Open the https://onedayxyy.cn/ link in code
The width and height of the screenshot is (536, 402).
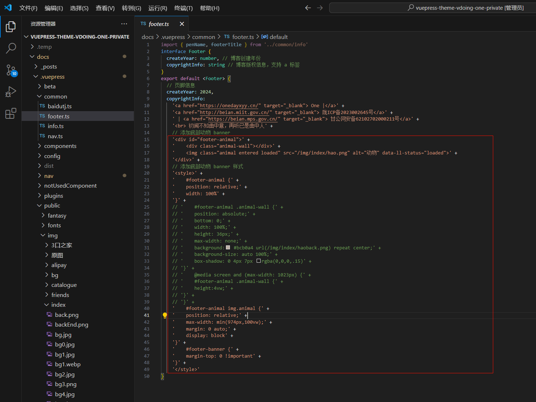click(x=229, y=106)
